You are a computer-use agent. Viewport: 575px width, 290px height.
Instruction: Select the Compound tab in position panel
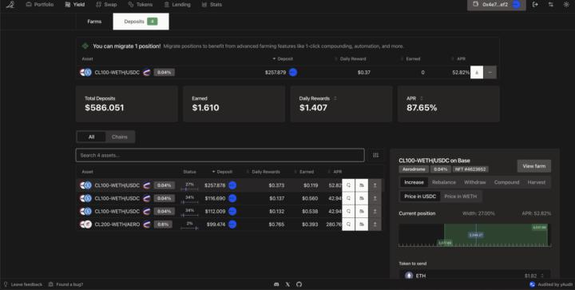click(x=506, y=182)
